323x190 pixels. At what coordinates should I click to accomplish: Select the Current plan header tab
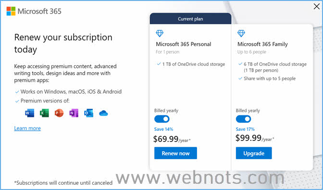point(190,19)
